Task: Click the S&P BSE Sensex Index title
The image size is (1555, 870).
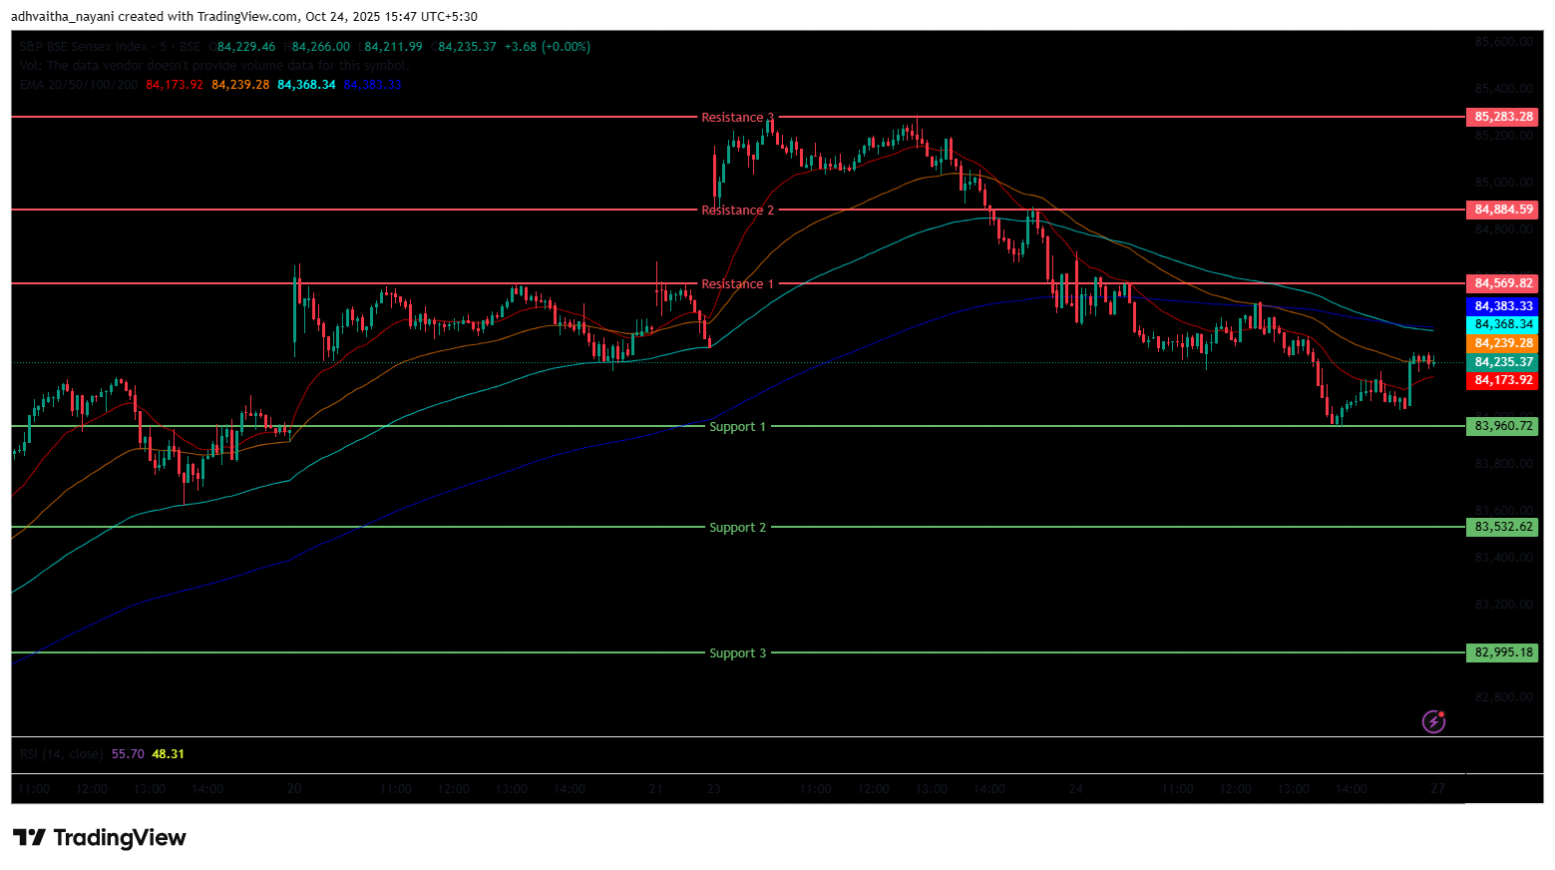Action: coord(84,47)
